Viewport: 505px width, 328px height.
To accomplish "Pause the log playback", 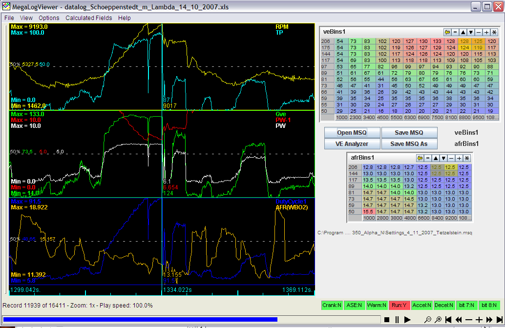I will (397, 320).
